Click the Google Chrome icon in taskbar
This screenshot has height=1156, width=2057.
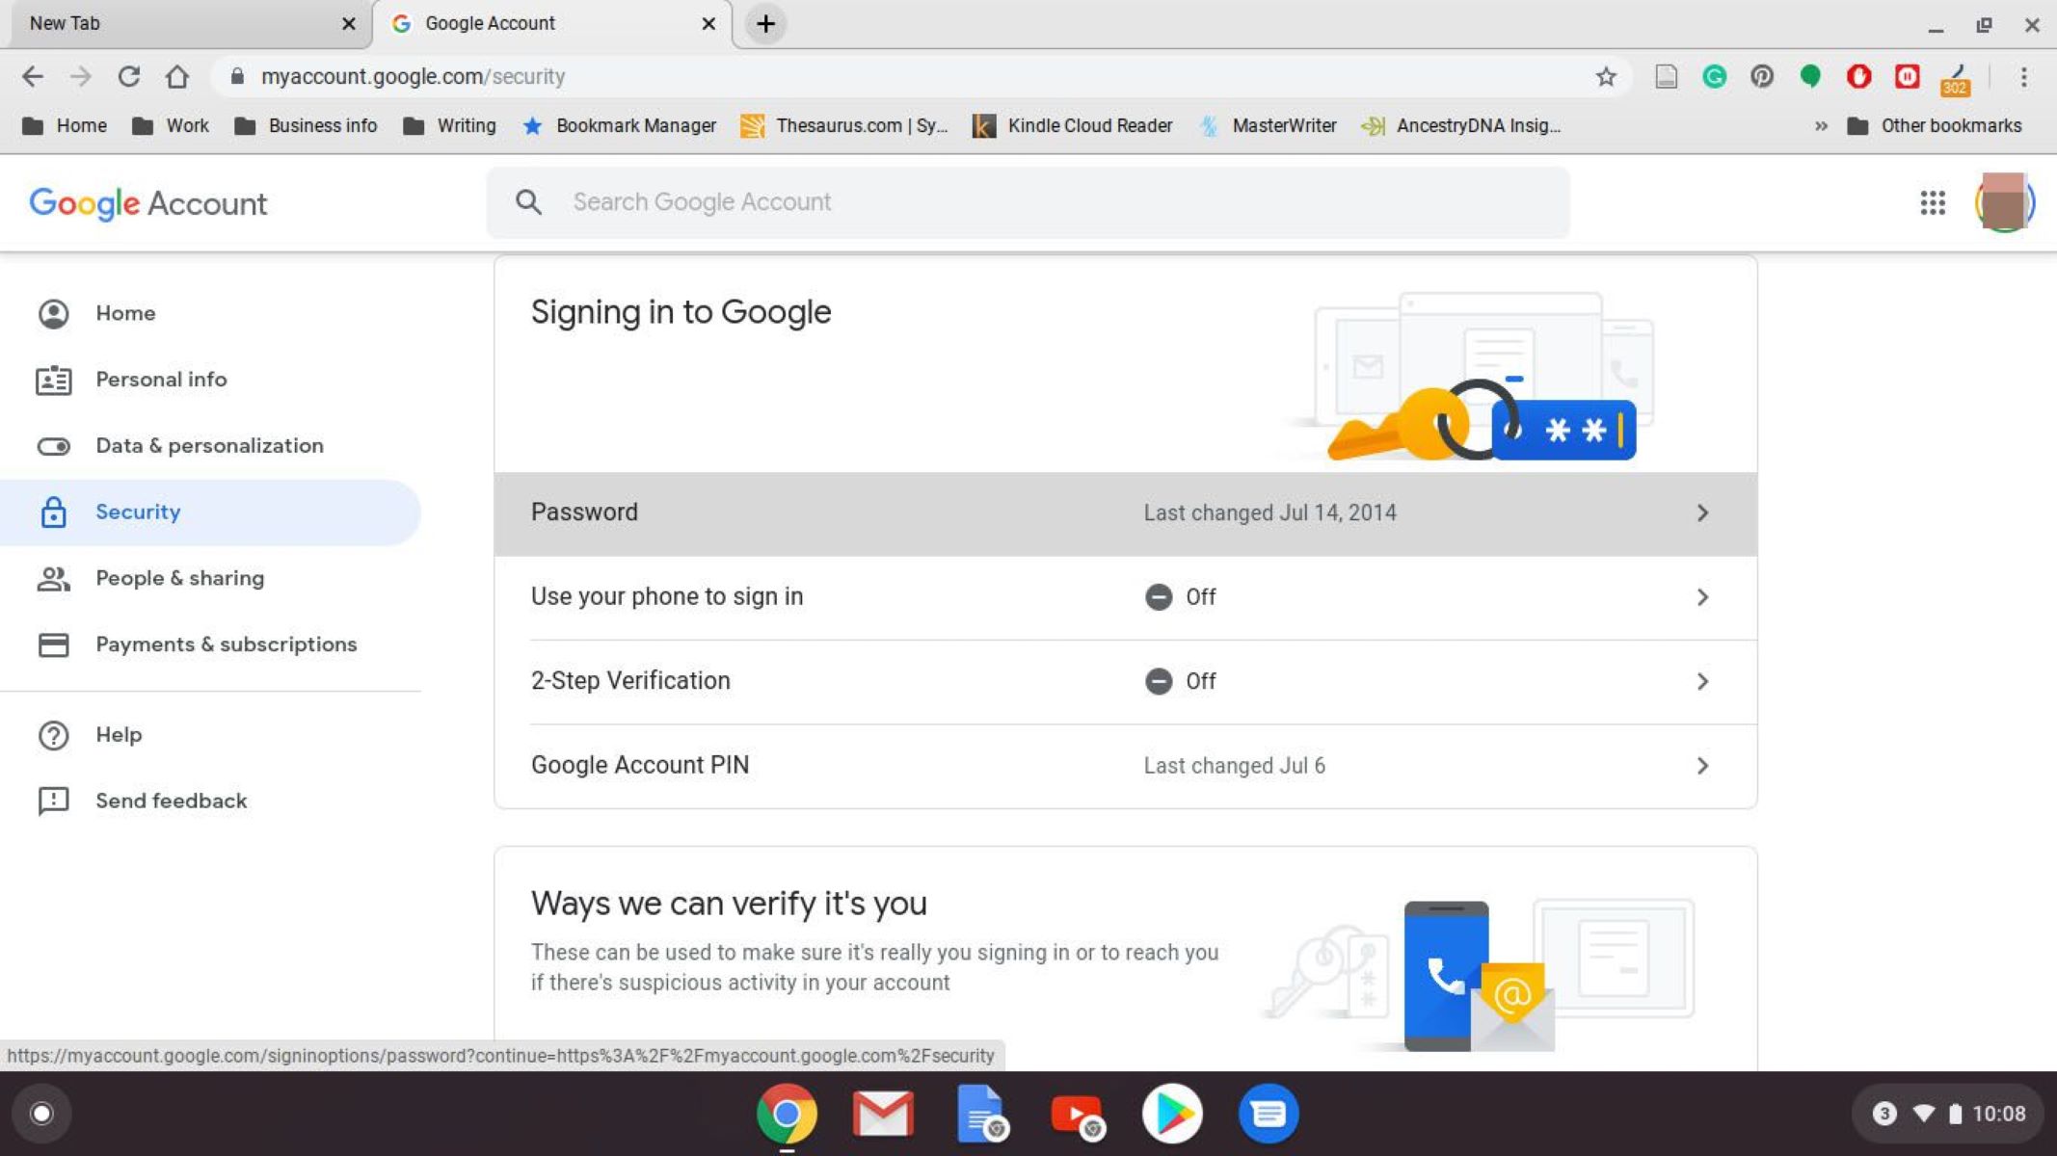point(787,1114)
